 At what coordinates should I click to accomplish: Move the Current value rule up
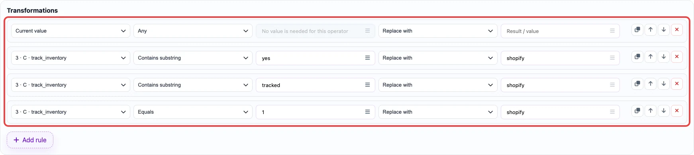click(651, 30)
